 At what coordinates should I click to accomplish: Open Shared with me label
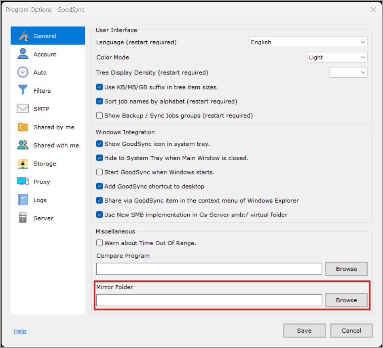56,145
